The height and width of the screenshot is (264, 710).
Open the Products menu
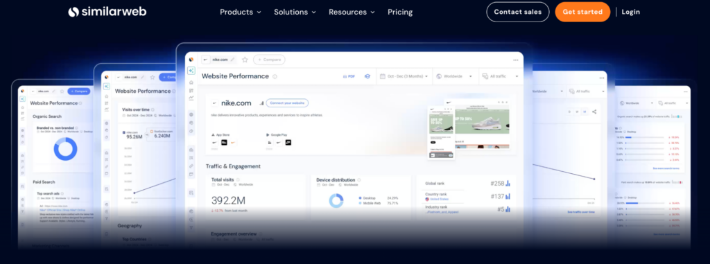pos(241,12)
